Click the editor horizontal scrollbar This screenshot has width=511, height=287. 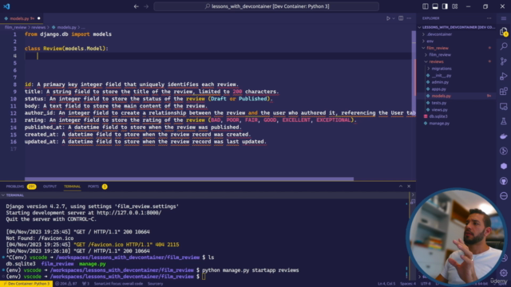click(189, 179)
